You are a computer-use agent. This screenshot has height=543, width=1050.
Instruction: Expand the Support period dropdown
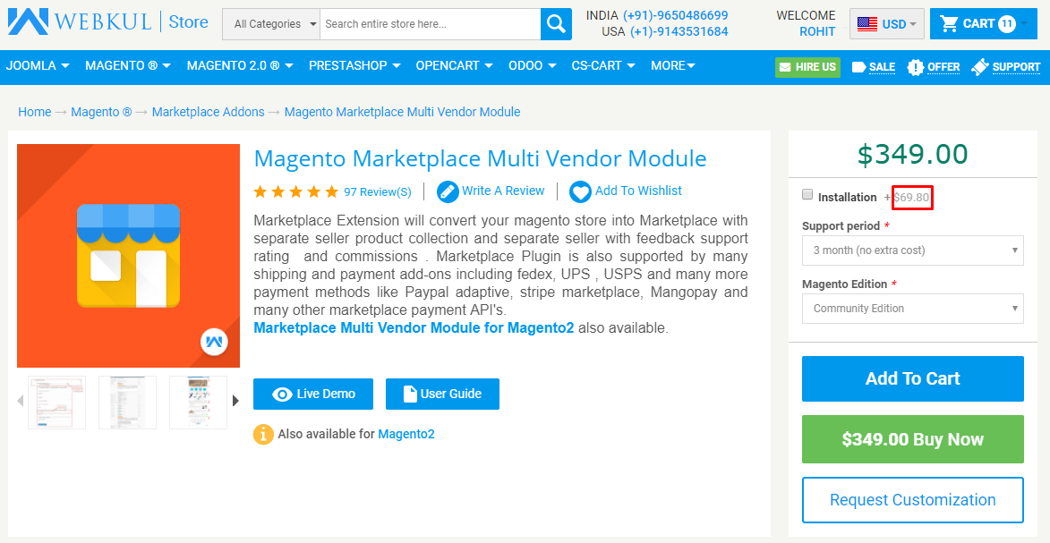tap(913, 250)
